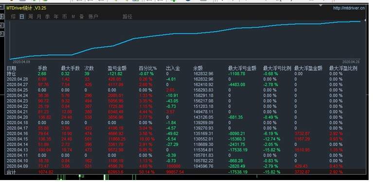This screenshot has width=373, height=182.
Task: Open the http://mtdriver.cn link
Action: tap(349, 8)
